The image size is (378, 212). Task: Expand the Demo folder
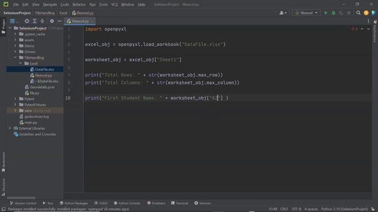pyautogui.click(x=15, y=46)
